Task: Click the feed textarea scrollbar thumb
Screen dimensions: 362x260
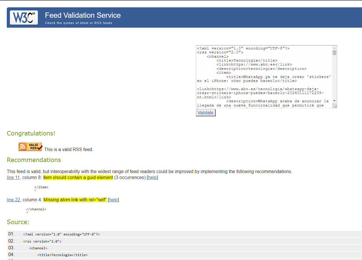Action: [x=334, y=53]
